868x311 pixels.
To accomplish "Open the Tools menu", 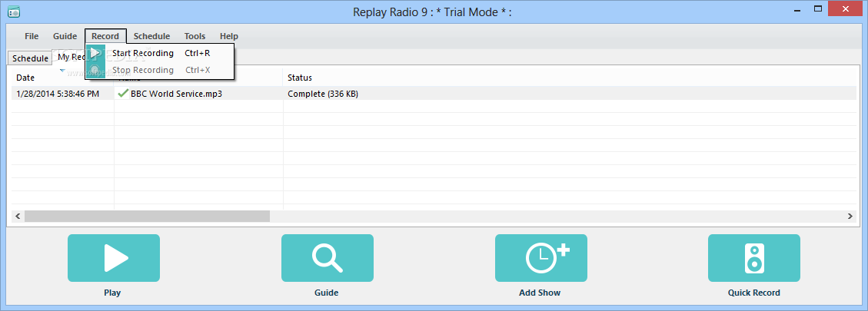I will [195, 36].
